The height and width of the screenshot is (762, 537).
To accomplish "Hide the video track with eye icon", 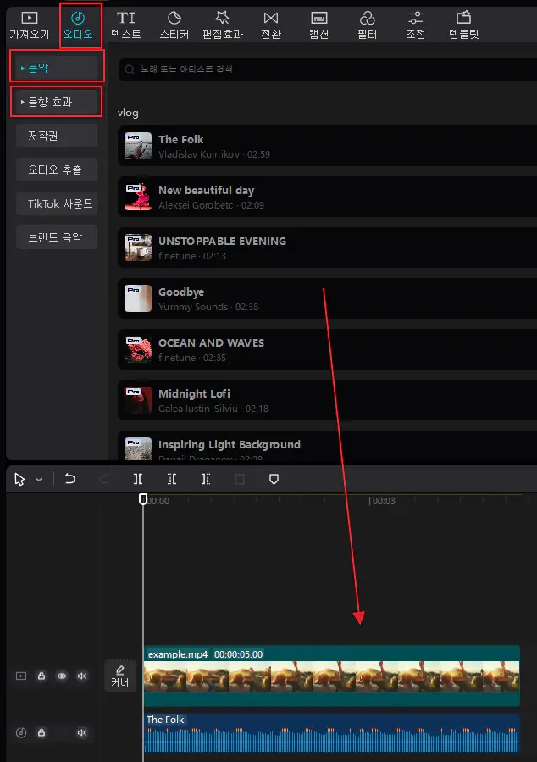I will [x=62, y=676].
